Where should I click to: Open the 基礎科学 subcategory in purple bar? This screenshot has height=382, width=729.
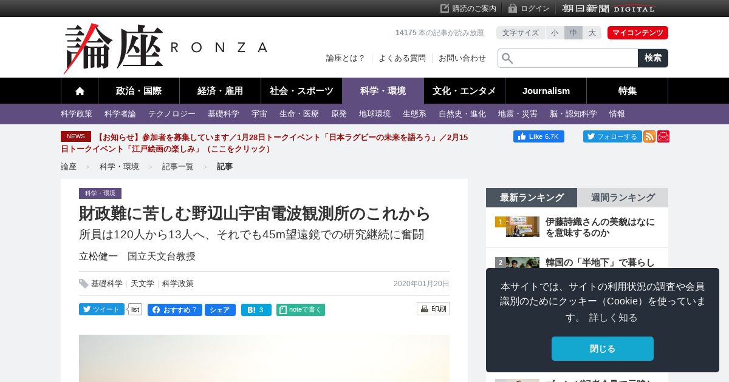click(x=224, y=114)
